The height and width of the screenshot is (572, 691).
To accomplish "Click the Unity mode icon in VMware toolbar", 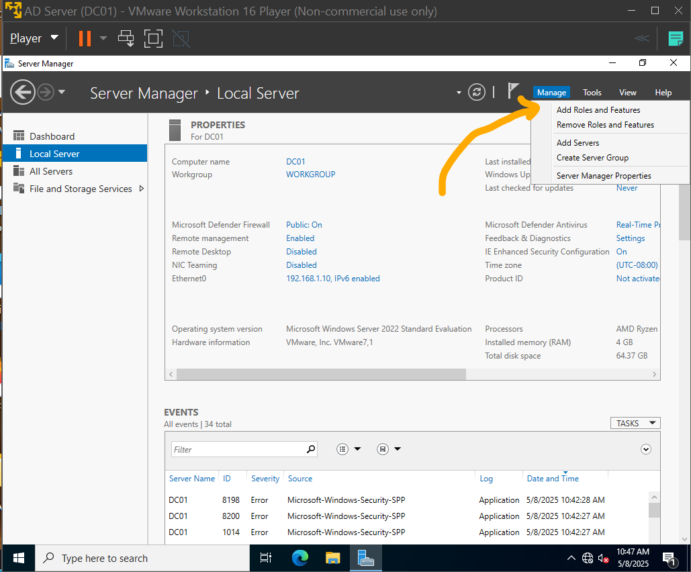I will coord(181,38).
